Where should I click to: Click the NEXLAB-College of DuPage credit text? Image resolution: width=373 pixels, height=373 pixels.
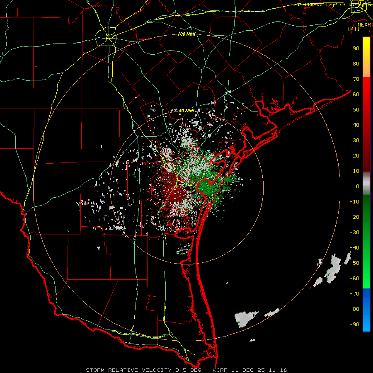(333, 5)
